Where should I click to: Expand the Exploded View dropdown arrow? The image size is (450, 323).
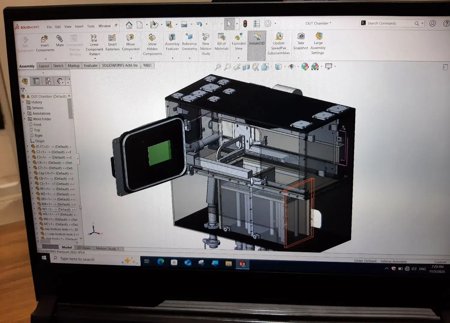point(238,58)
